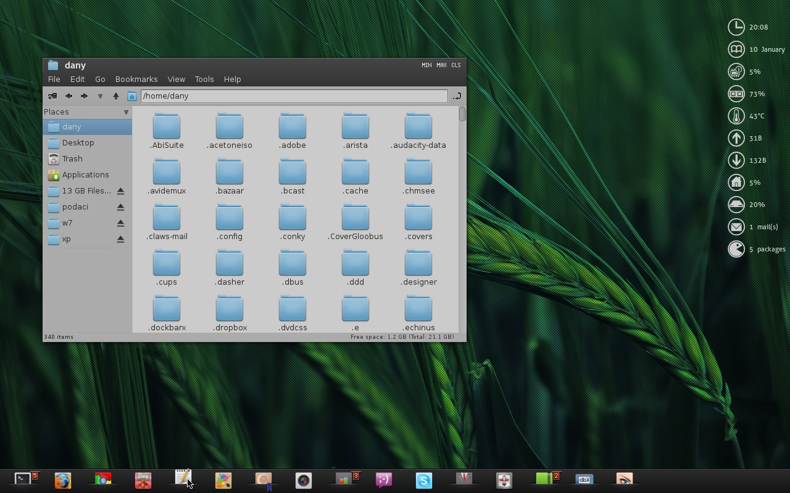Eject the w7 volume
This screenshot has width=790, height=493.
tap(121, 223)
